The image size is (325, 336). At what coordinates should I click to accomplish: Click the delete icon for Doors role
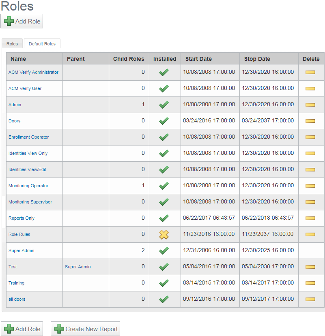(x=310, y=121)
